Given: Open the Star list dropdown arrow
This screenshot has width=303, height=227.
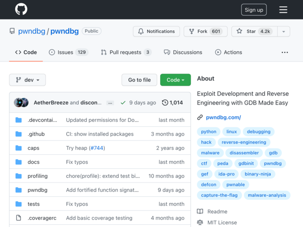Looking at the screenshot, I should [284, 32].
